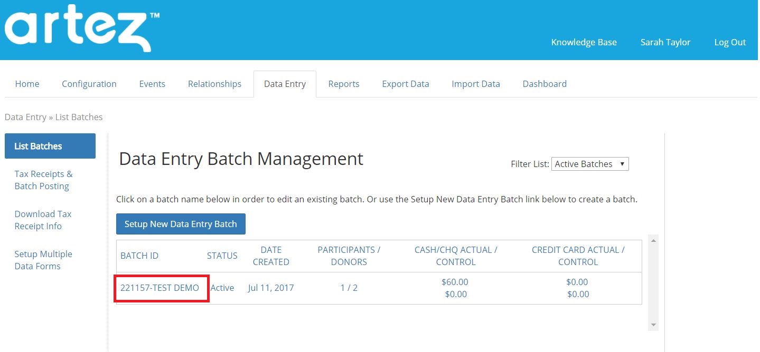Screen dimensions: 760x352
Task: Click the CREDIT CARD ACTUAL / CONTROL header
Action: click(x=578, y=256)
